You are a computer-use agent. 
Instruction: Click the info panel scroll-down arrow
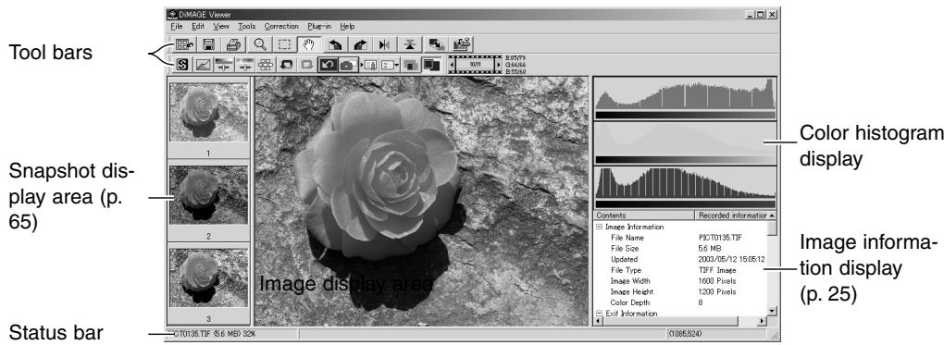pos(773,311)
